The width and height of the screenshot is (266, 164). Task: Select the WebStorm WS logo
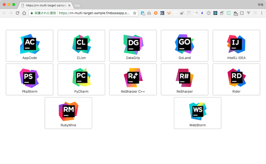[x=198, y=111]
